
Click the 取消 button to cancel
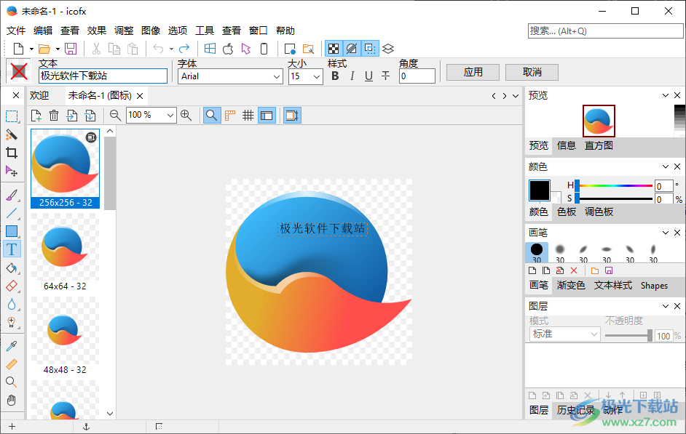tap(534, 72)
